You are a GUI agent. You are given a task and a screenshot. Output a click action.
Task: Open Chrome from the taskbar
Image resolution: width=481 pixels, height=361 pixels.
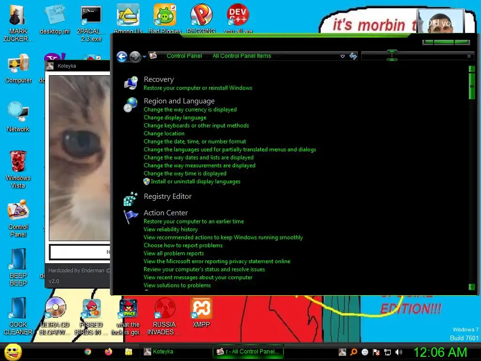pyautogui.click(x=88, y=352)
